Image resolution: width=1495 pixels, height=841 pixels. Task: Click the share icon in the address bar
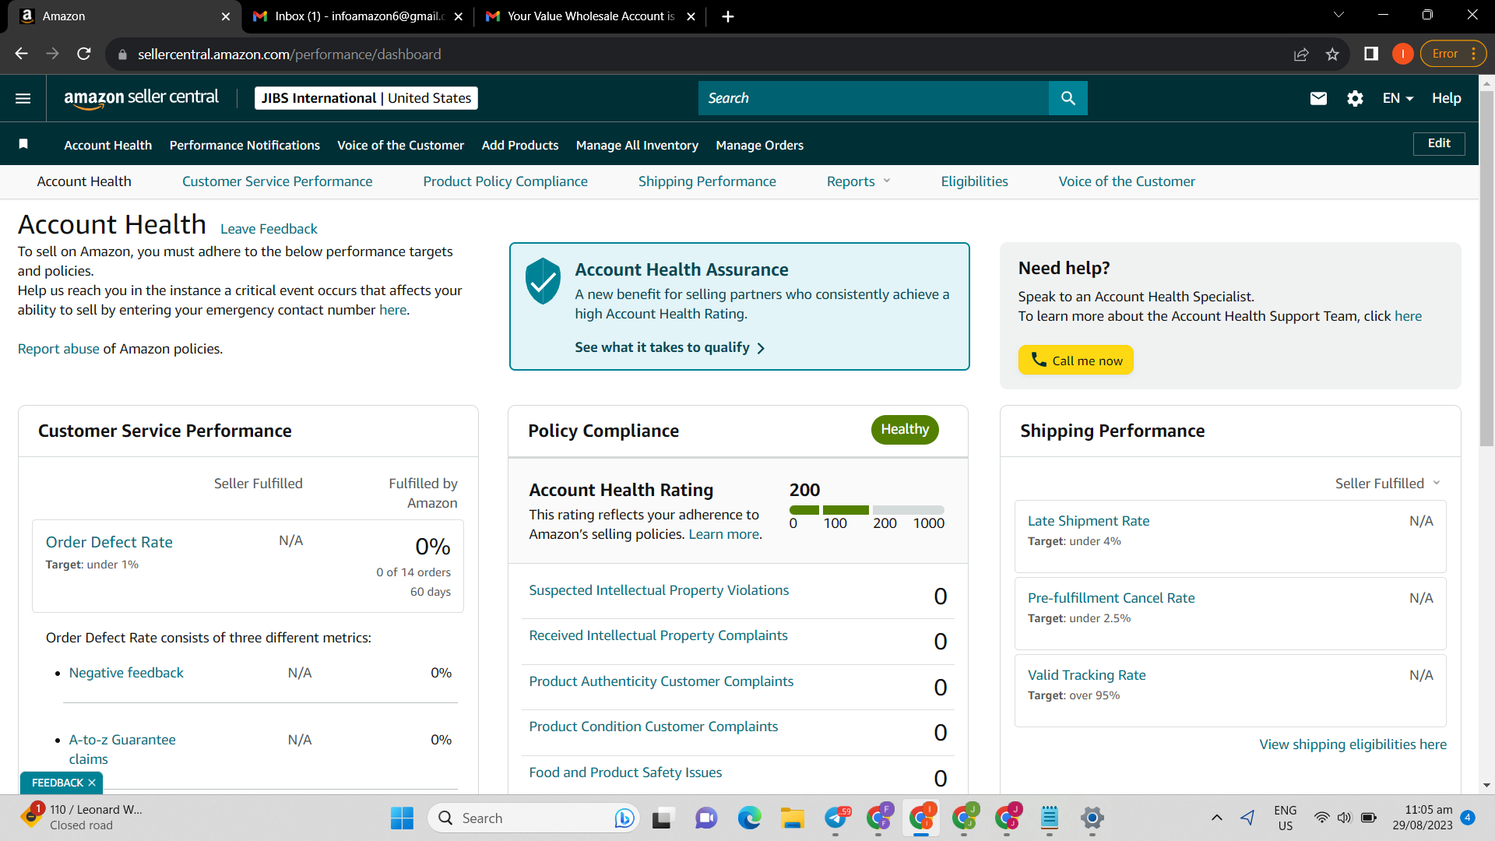[x=1301, y=54]
